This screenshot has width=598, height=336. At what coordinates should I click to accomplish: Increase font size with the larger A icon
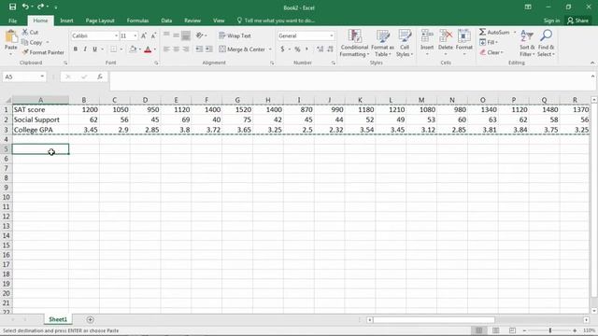click(x=143, y=35)
